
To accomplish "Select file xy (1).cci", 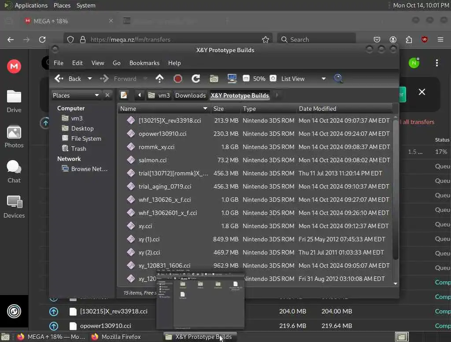I will (149, 240).
